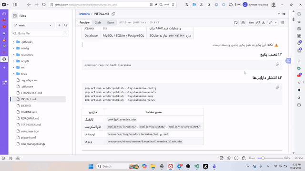The width and height of the screenshot is (305, 171).
Task: Open the browser main menu dropdown
Action: pos(5,4)
